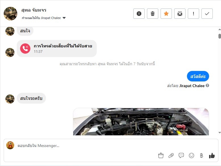Click the สนใจ message bubble

(x=25, y=31)
